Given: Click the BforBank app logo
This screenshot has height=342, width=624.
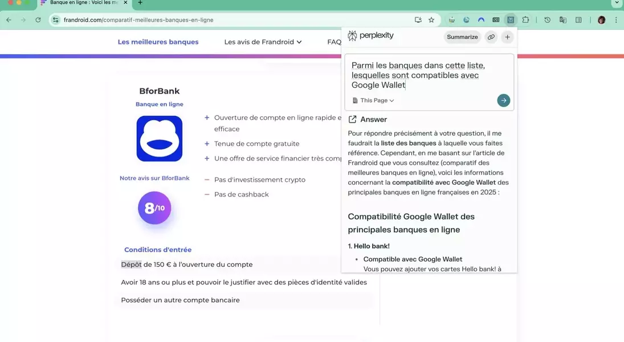Looking at the screenshot, I should (160, 139).
